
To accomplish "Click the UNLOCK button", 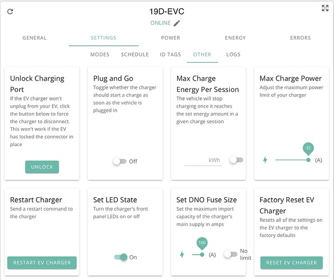I will [42, 167].
